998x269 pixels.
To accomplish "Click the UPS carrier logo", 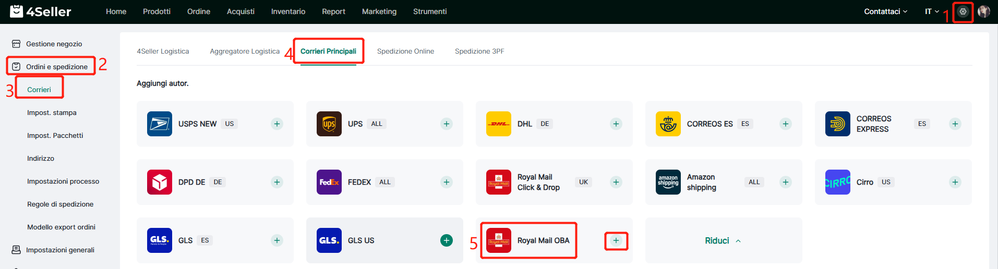I will pos(329,124).
